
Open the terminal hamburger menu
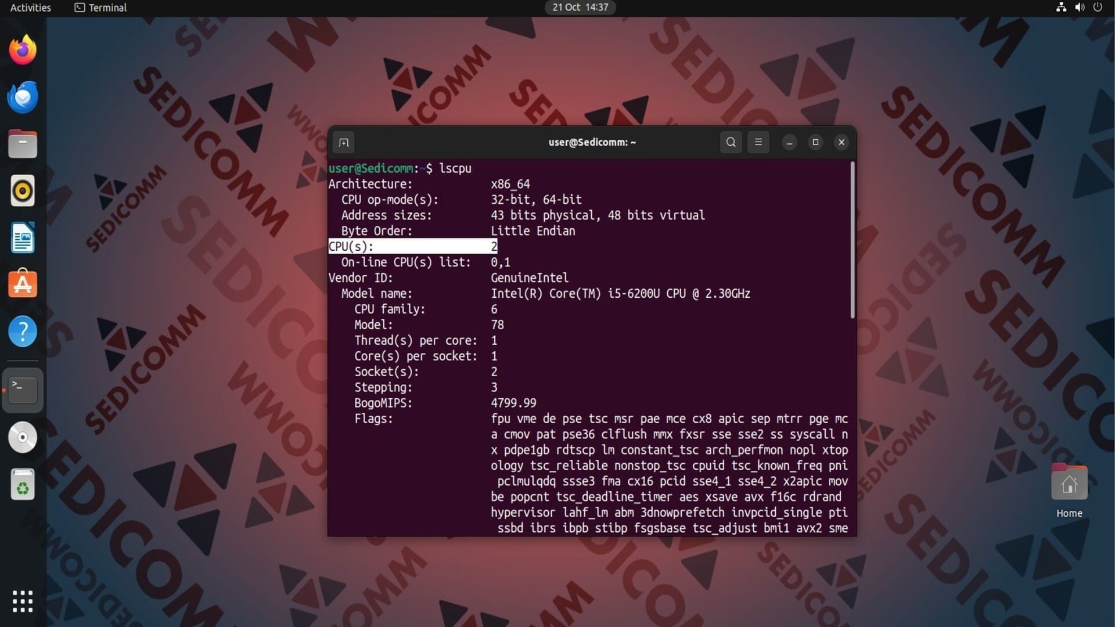pos(758,142)
